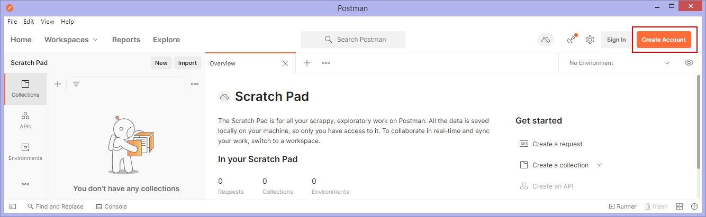Open the View menu
The height and width of the screenshot is (217, 706).
click(48, 22)
